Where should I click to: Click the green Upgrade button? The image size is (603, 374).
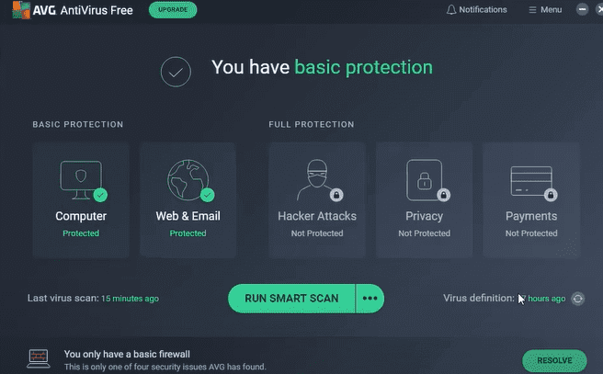[172, 10]
